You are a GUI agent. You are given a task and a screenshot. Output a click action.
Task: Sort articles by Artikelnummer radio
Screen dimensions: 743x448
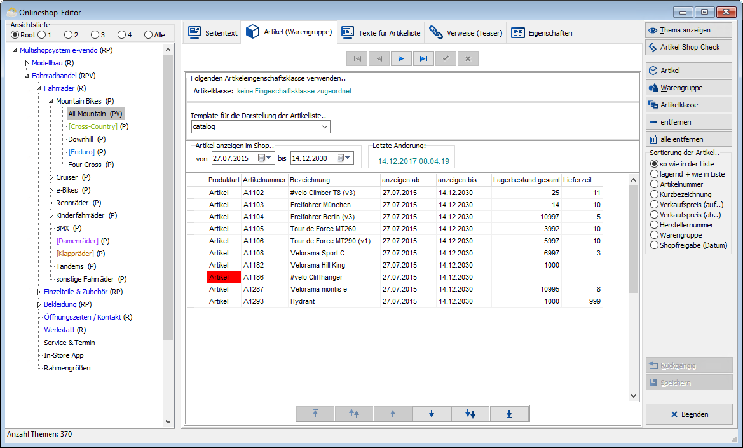click(655, 184)
